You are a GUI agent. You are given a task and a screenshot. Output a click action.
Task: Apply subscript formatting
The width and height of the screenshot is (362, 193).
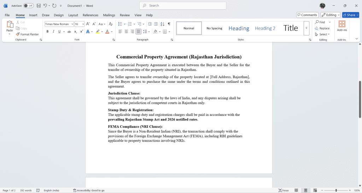[x=76, y=32]
